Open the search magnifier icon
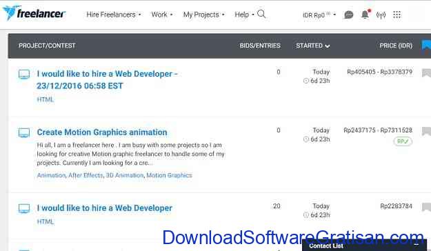Image resolution: width=431 pixels, height=251 pixels. [x=261, y=14]
